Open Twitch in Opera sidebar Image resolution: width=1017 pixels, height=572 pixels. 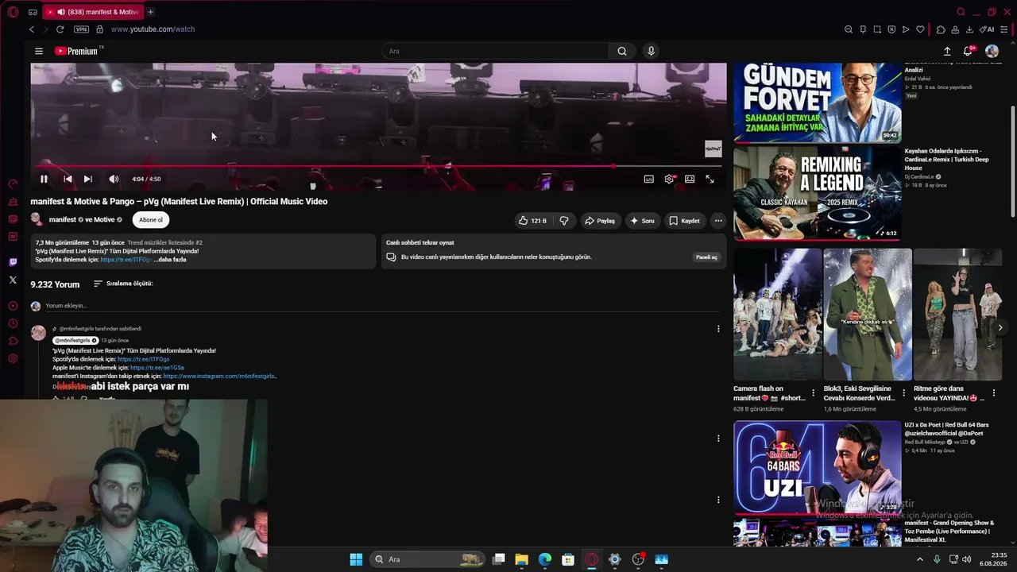tap(13, 262)
